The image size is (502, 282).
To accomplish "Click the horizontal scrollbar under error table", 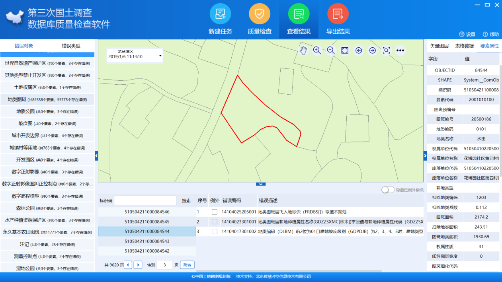I will click(289, 271).
